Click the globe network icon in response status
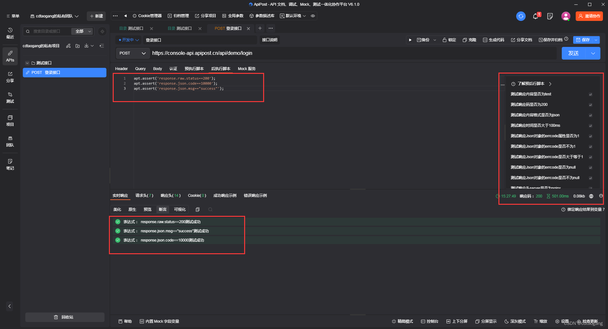Image resolution: width=608 pixels, height=329 pixels. pos(591,196)
